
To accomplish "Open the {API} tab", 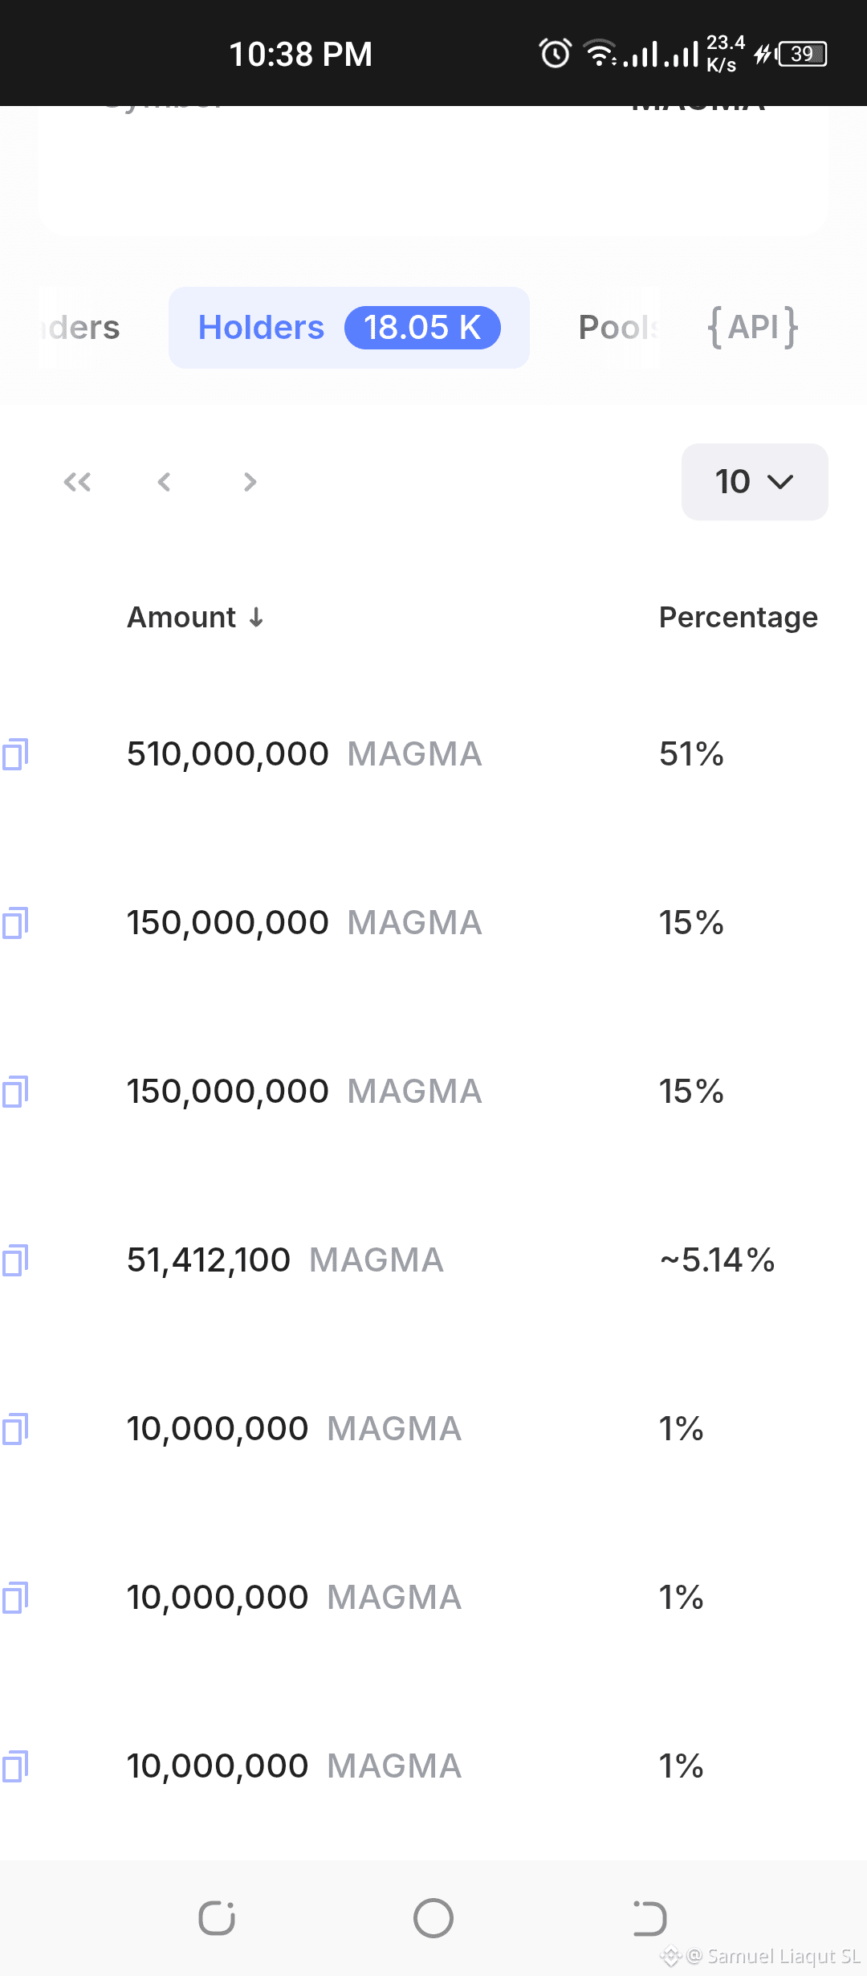I will [753, 328].
